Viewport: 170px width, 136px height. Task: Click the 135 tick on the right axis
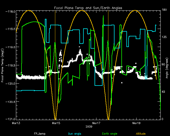click(164, 37)
